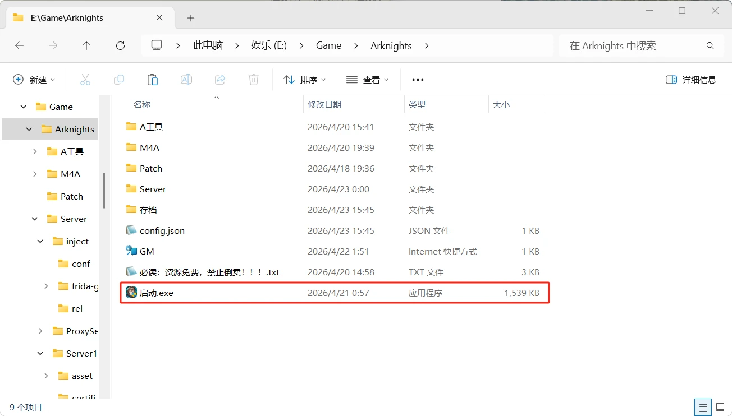Refresh the folder with the refresh icon

(x=120, y=45)
